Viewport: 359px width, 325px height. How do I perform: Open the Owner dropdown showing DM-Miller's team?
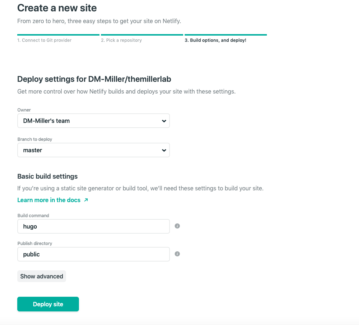[x=93, y=121]
